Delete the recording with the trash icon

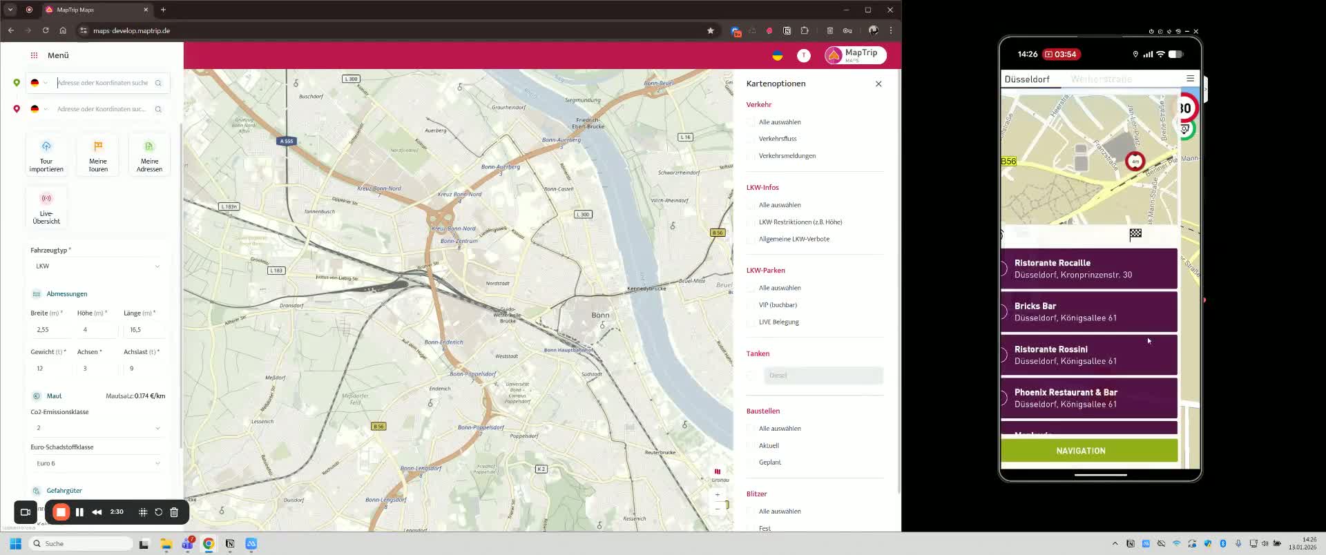tap(174, 512)
